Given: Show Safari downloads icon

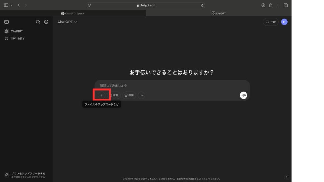Looking at the screenshot, I should click(263, 5).
